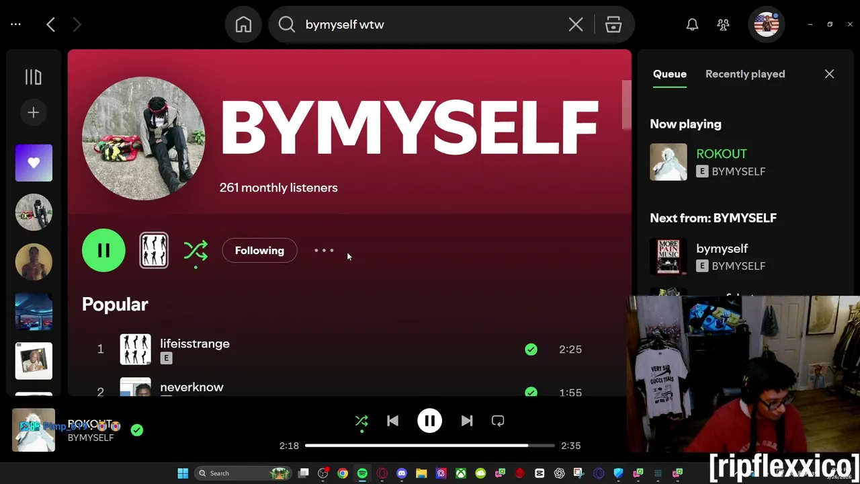The image size is (860, 484).
Task: Open the white framed album in sidebar
Action: click(34, 361)
